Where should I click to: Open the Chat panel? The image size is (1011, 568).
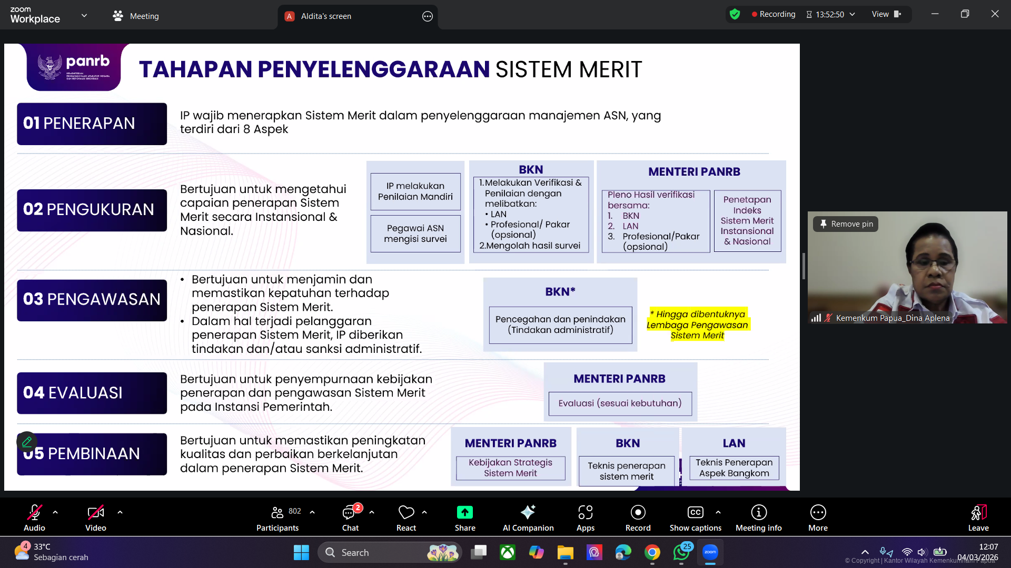[350, 517]
